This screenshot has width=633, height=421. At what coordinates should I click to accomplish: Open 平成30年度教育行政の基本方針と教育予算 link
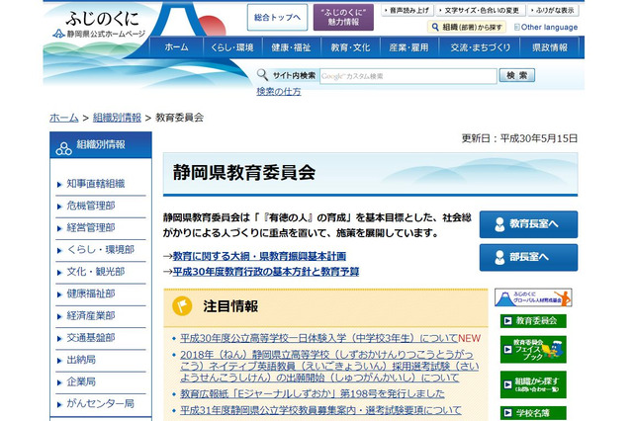pos(266,272)
